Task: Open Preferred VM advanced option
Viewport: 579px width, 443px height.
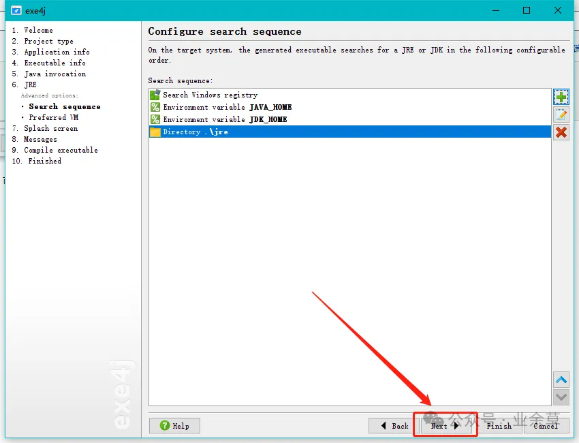Action: pyautogui.click(x=54, y=117)
